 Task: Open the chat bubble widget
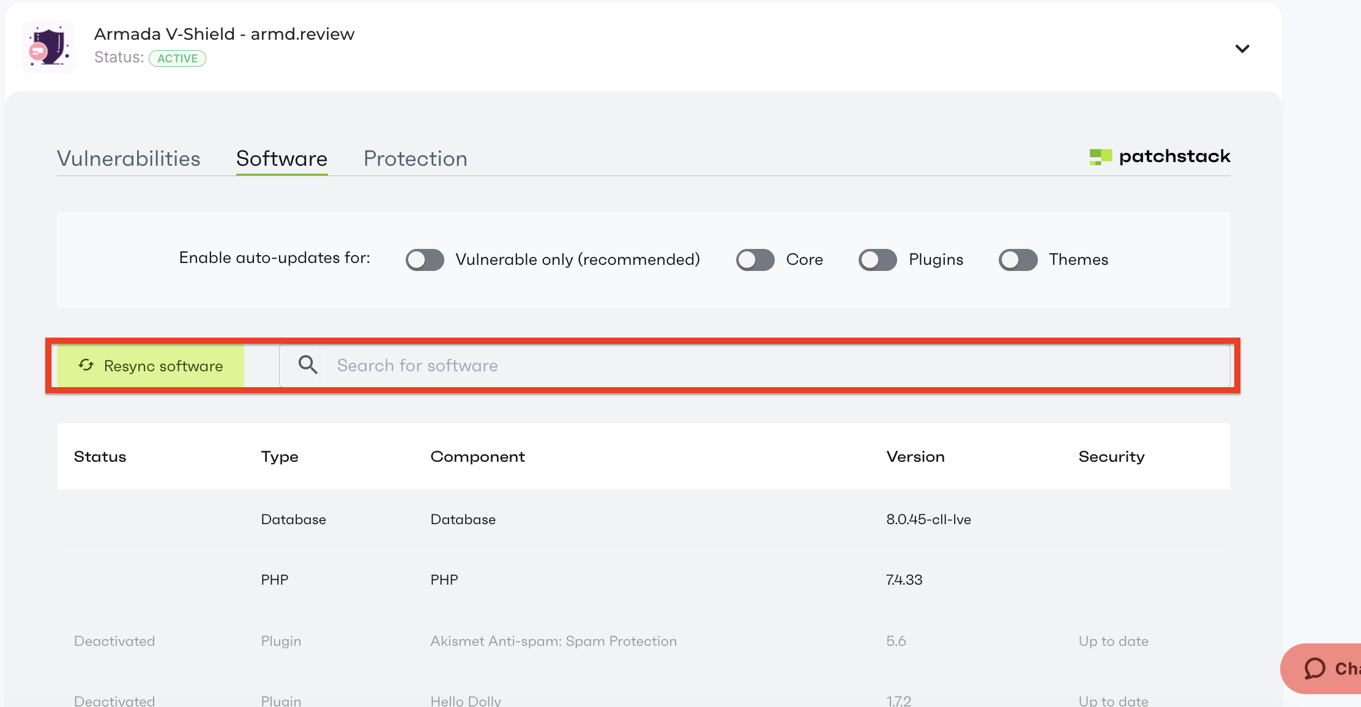pyautogui.click(x=1316, y=668)
